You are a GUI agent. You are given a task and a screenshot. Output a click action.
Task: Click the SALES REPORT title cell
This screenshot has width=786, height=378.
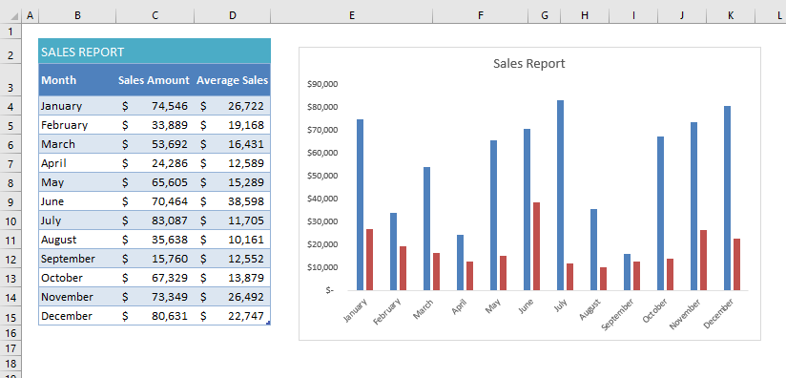coord(155,52)
